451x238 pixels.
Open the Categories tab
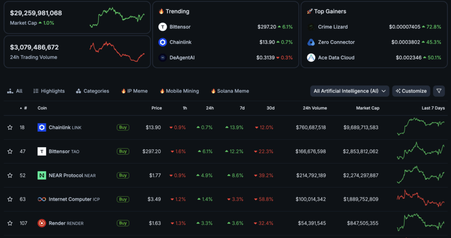coord(92,91)
